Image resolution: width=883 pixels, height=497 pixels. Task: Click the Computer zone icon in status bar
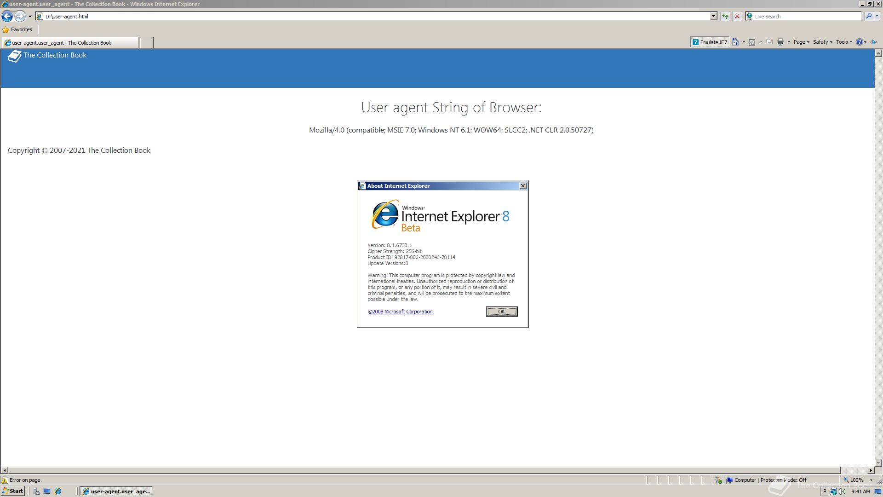tap(729, 480)
